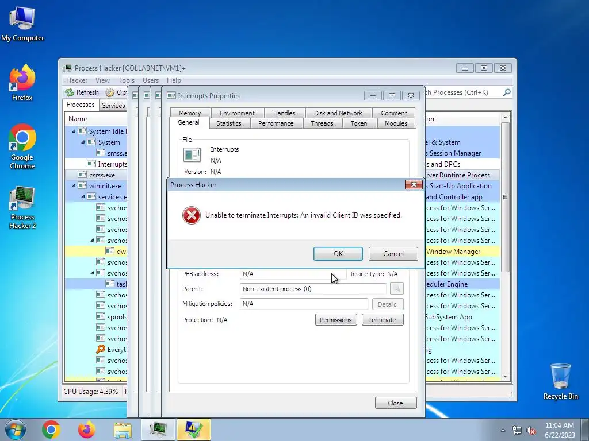Open the View menu

click(102, 80)
